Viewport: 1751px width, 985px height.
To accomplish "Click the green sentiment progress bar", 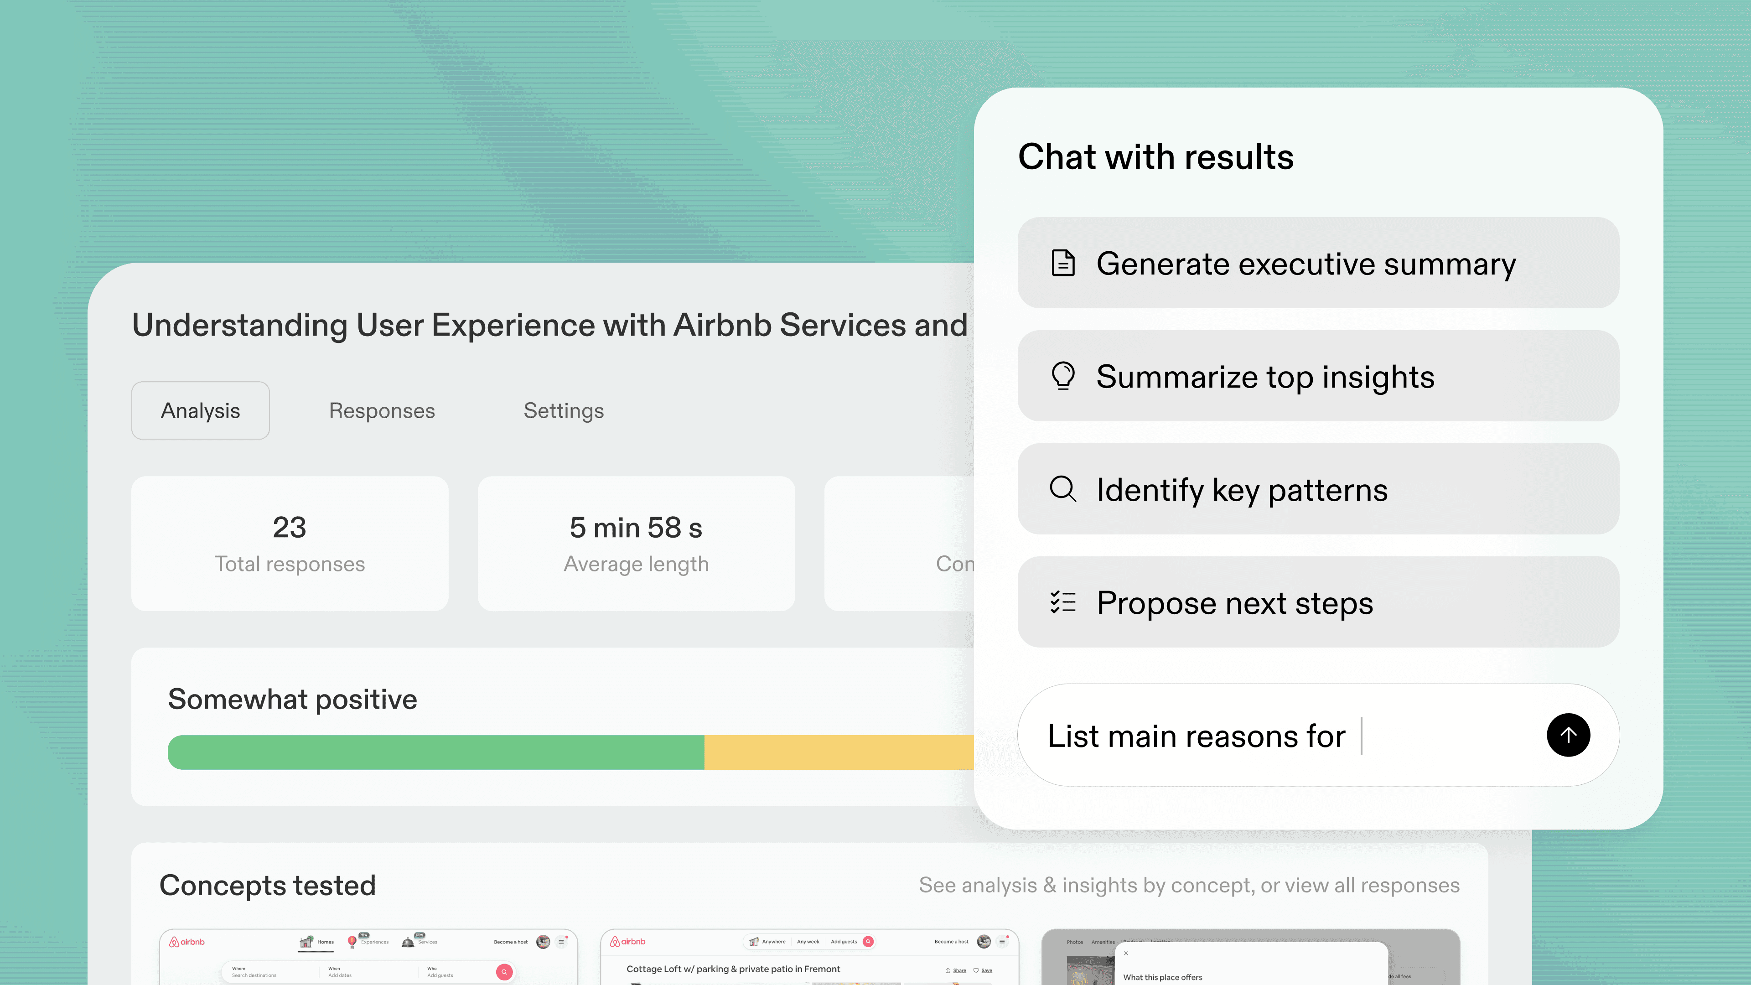I will [435, 752].
